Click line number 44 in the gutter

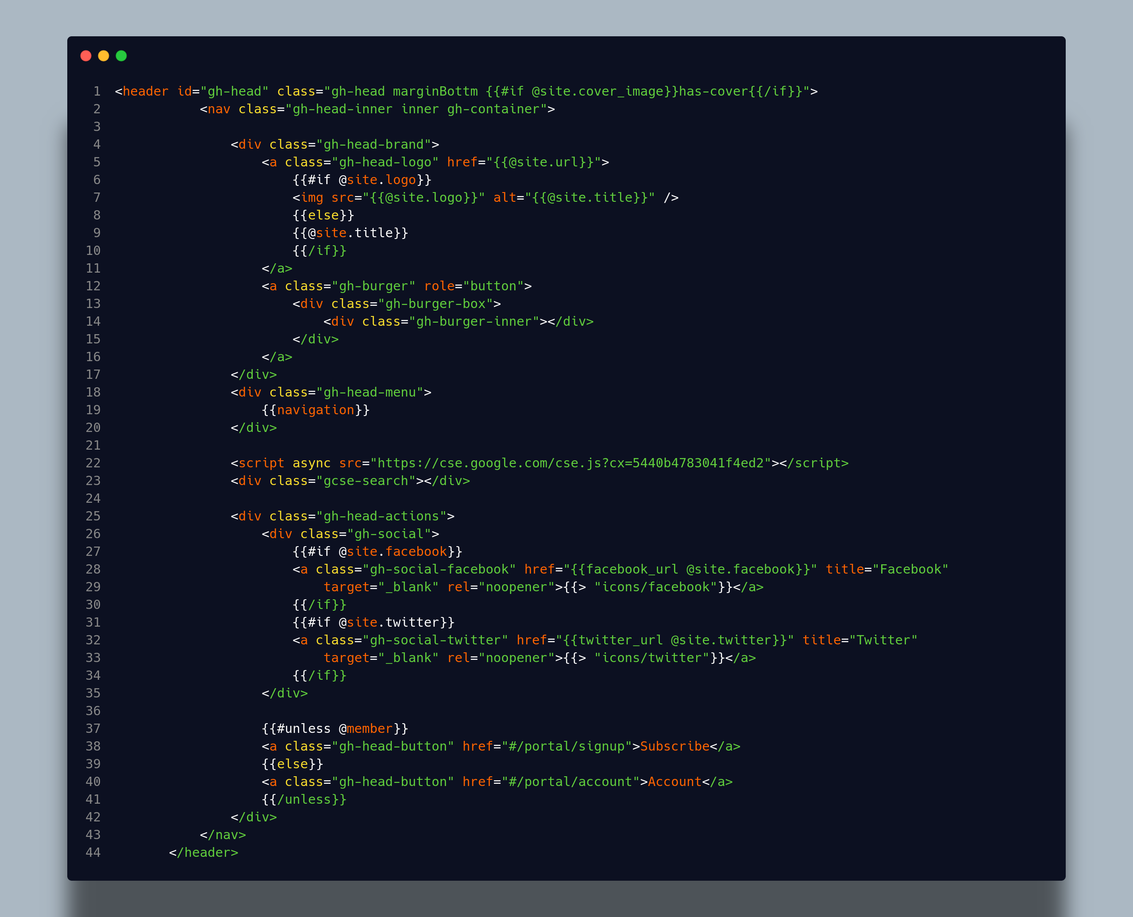click(x=93, y=852)
